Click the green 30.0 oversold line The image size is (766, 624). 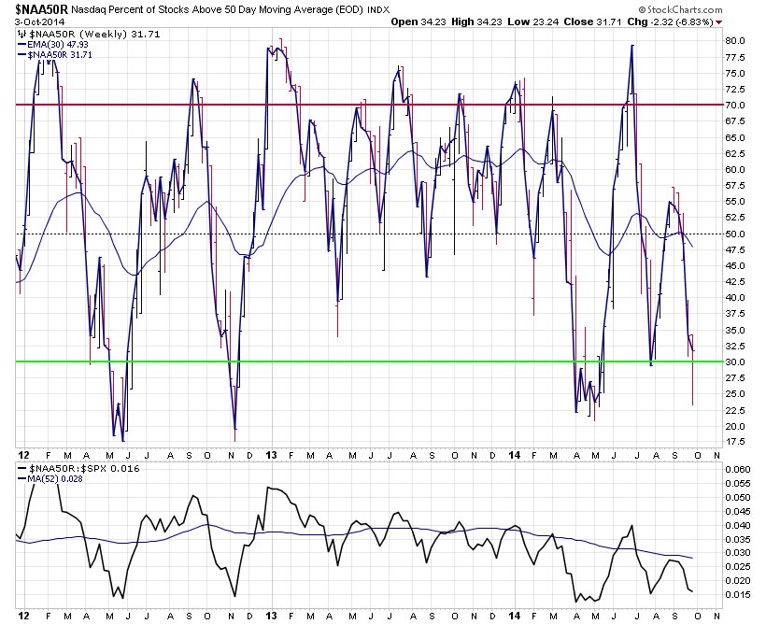coord(369,362)
